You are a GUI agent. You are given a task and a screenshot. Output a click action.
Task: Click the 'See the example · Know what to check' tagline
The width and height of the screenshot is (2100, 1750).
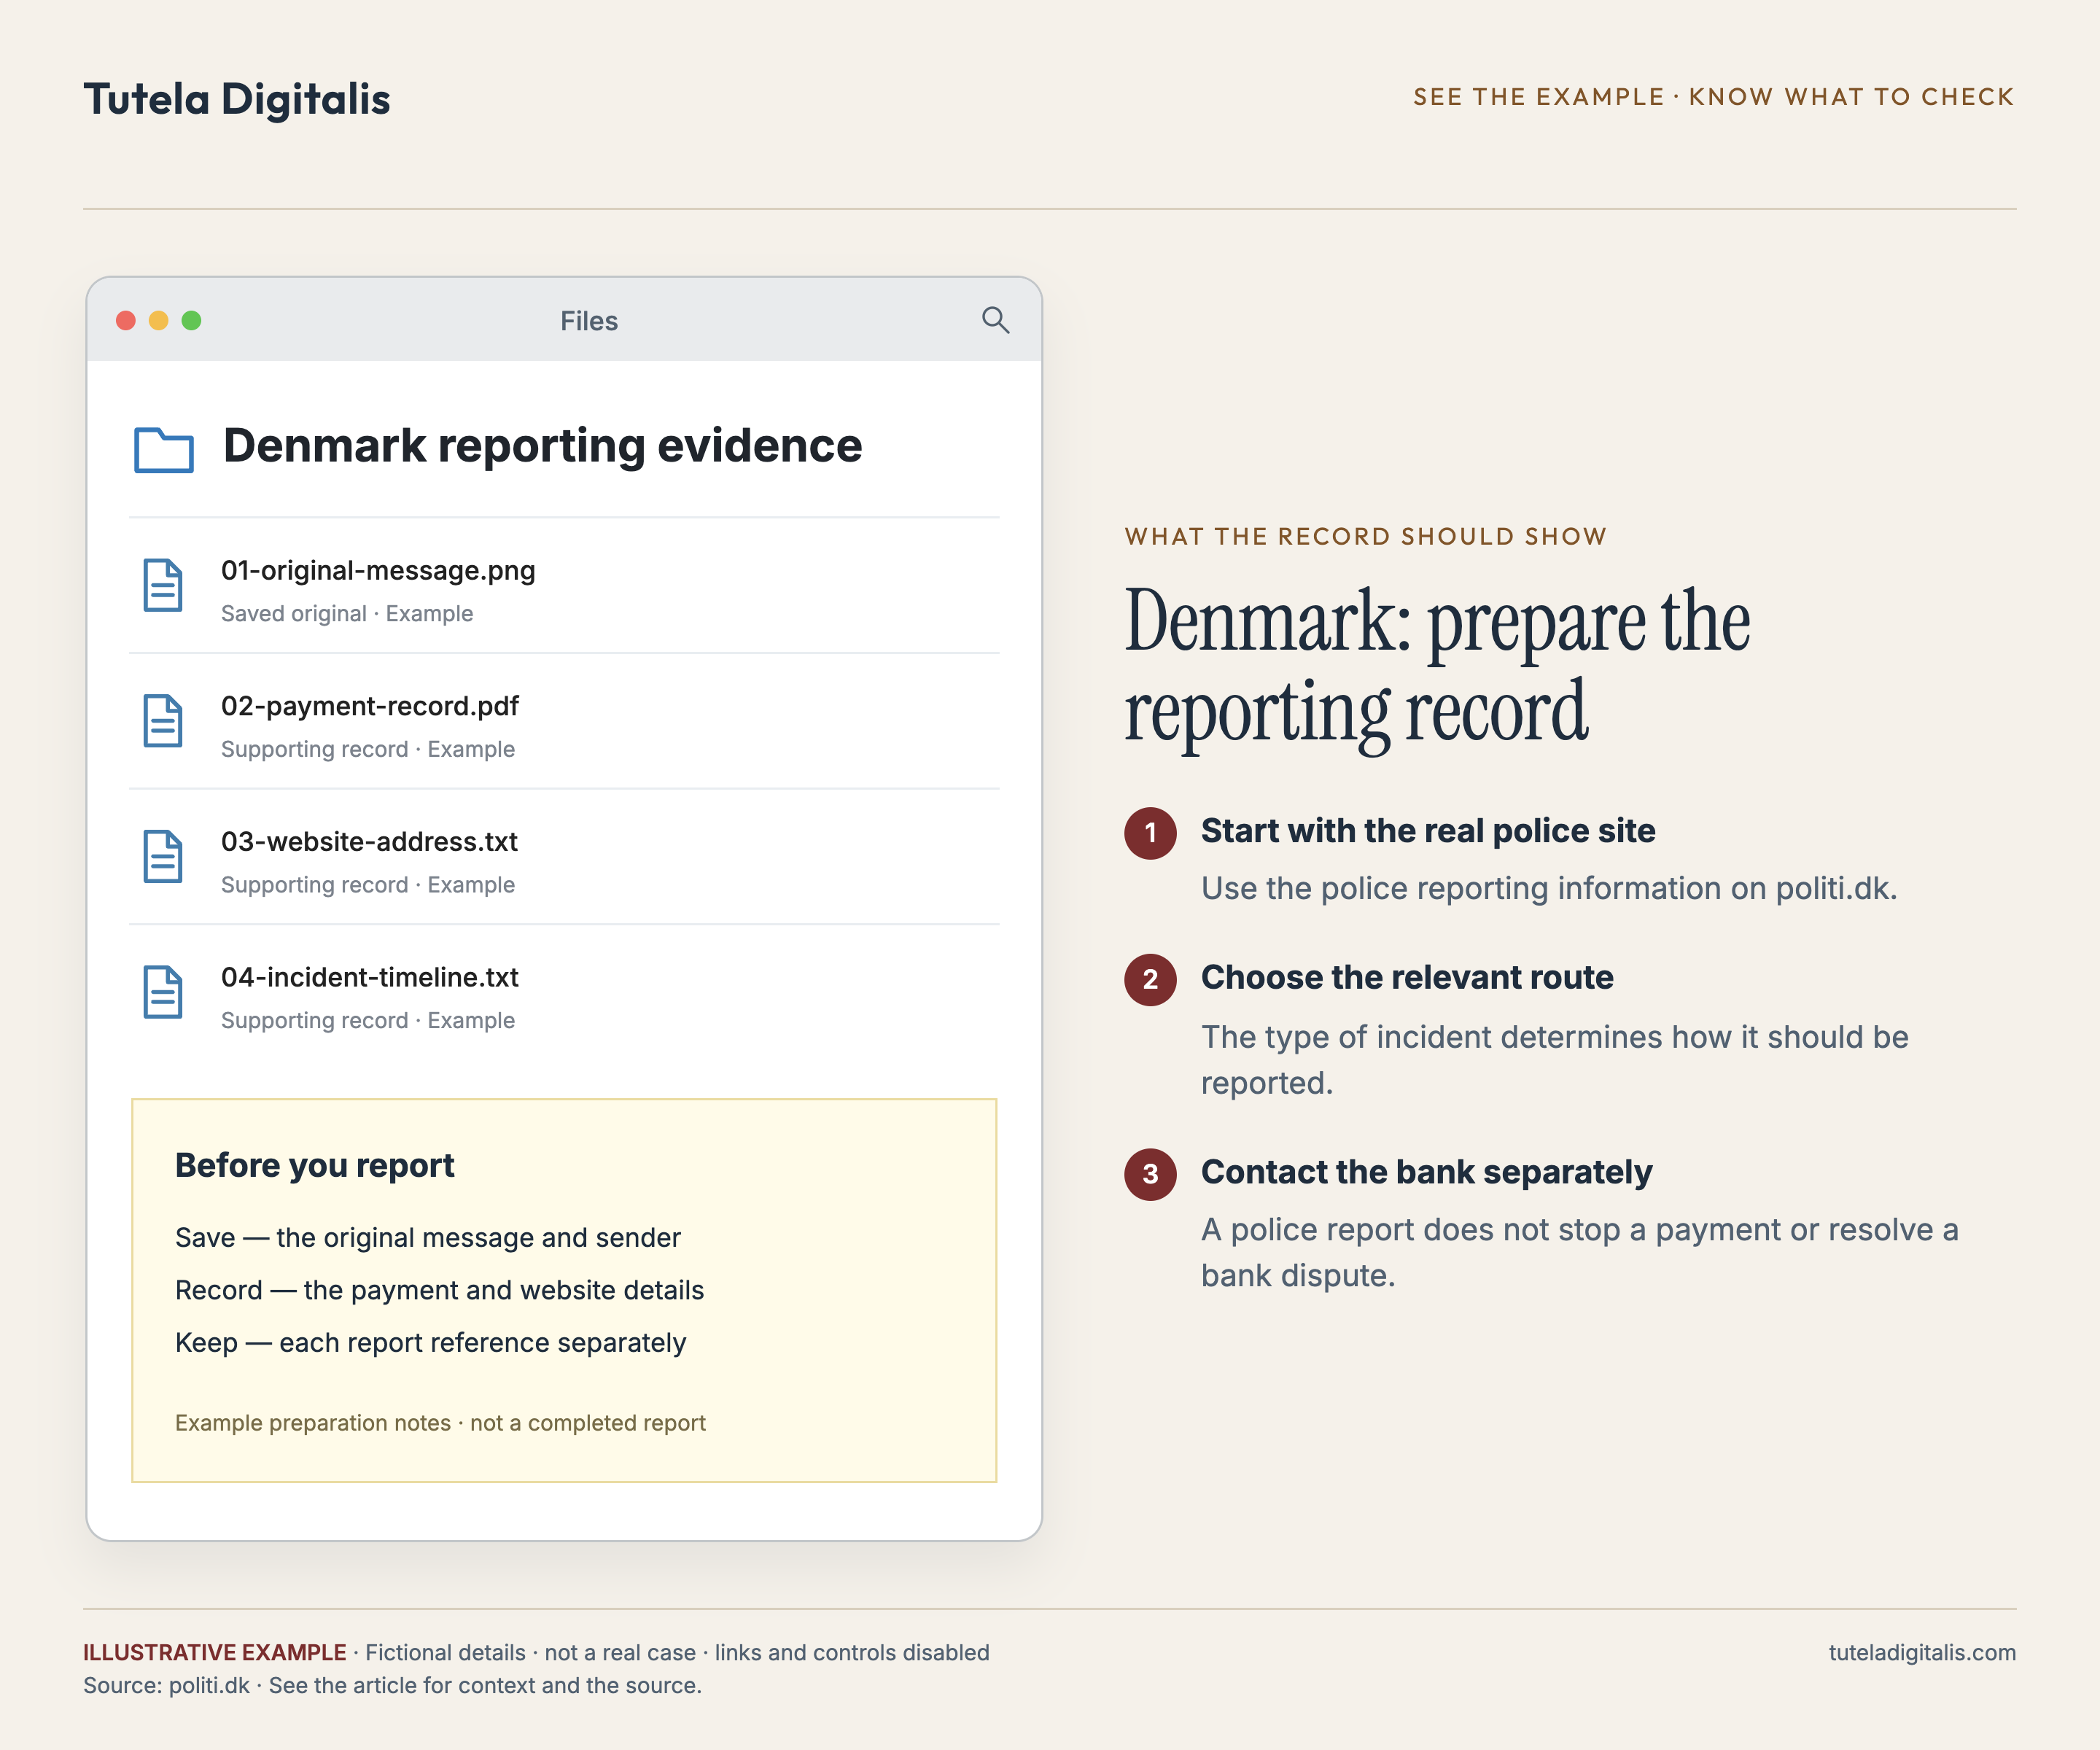coord(1714,97)
